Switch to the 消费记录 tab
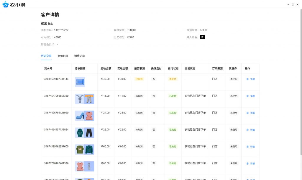 tap(79, 56)
